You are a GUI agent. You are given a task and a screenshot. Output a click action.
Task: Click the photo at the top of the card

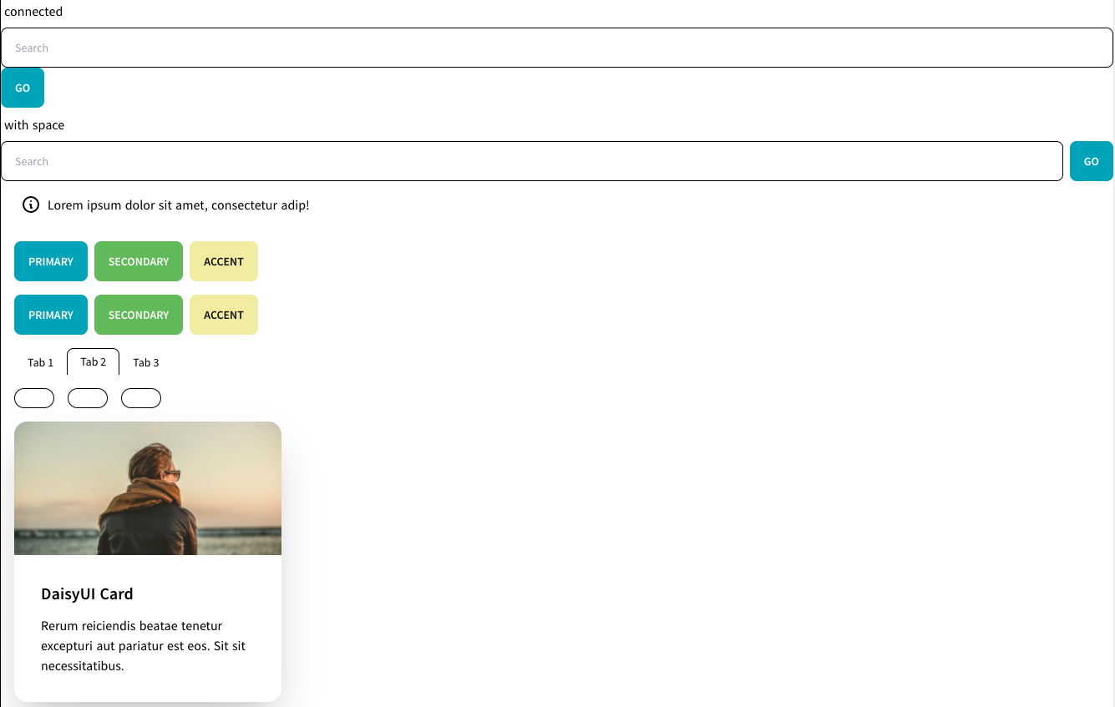(147, 487)
